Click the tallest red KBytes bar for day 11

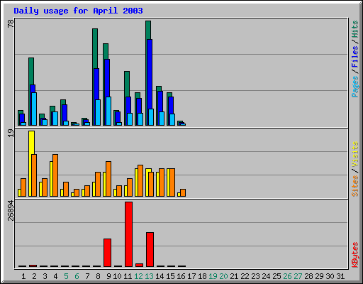[128, 234]
